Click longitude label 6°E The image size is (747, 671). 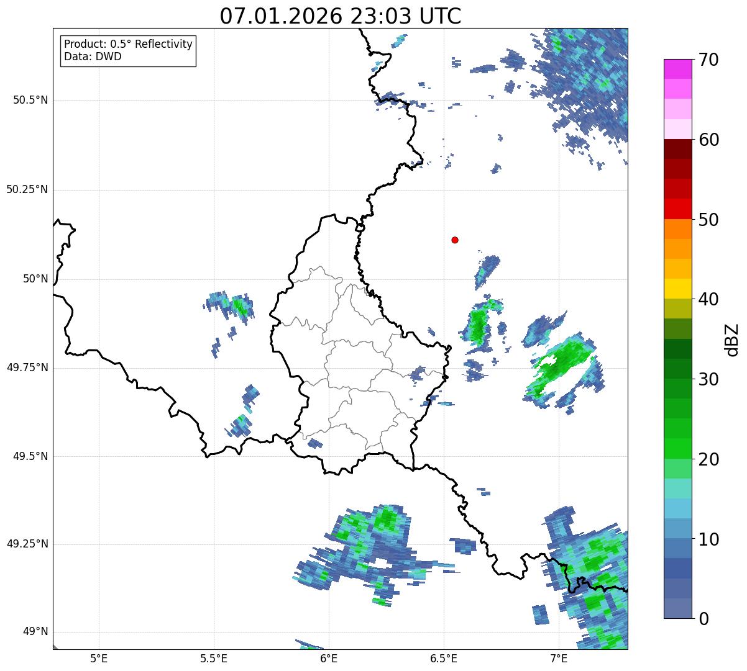point(329,658)
